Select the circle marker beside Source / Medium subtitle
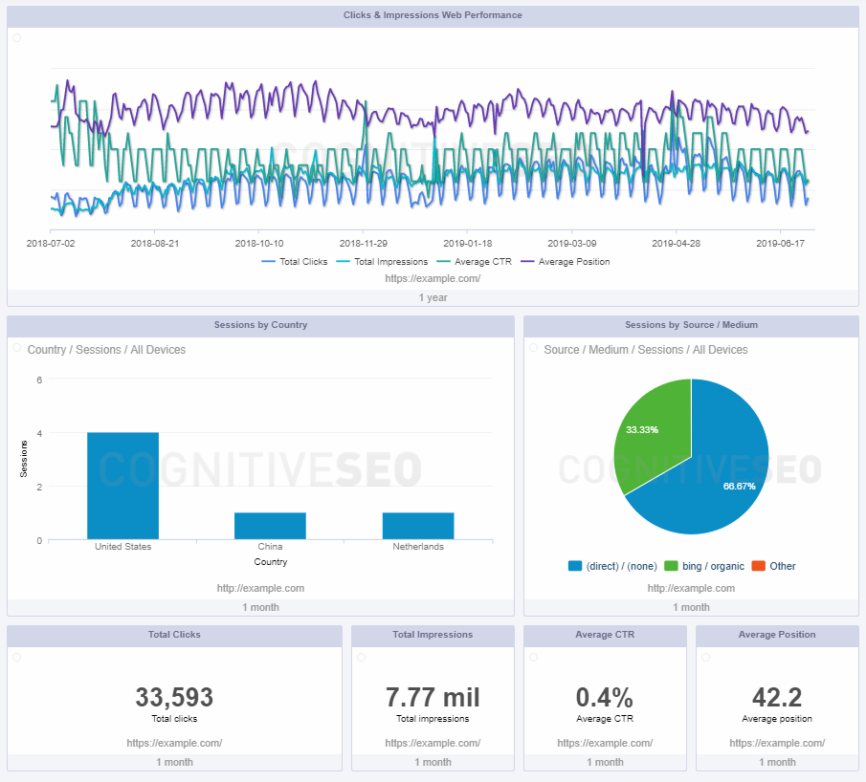This screenshot has width=866, height=782. 534,348
